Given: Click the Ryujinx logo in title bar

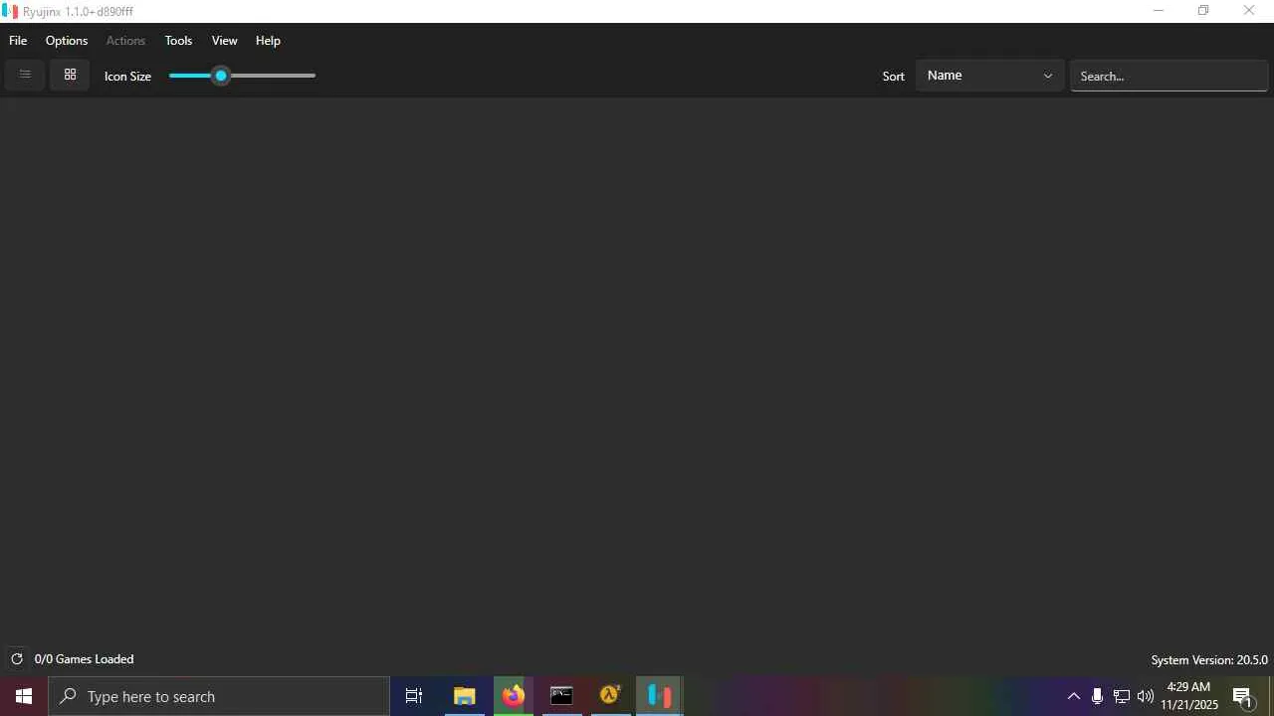Looking at the screenshot, I should [10, 11].
